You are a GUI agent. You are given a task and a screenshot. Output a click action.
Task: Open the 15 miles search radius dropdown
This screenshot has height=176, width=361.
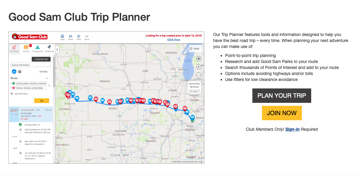click(194, 91)
